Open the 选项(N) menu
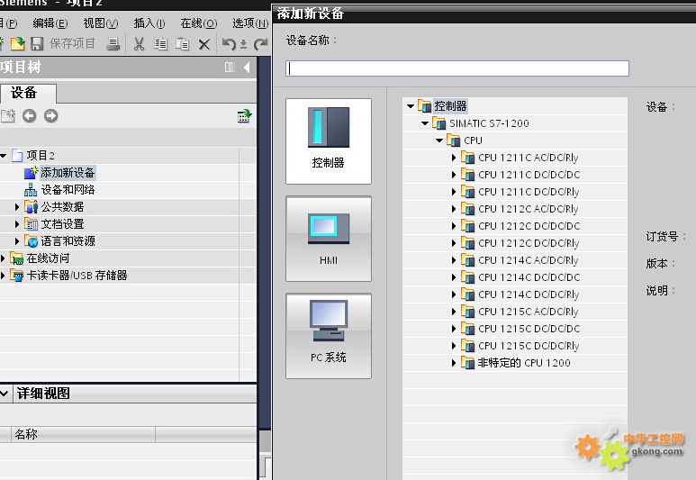The image size is (696, 480). (x=250, y=23)
